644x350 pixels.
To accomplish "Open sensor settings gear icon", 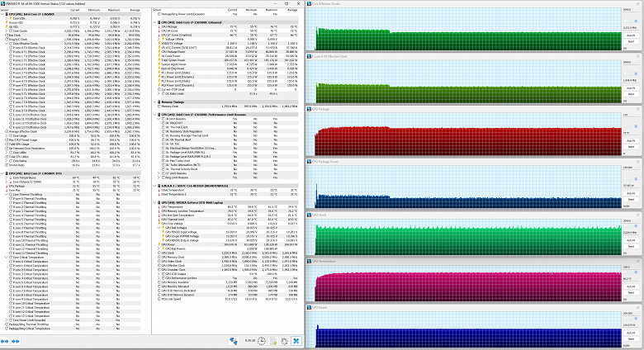I will [x=283, y=341].
